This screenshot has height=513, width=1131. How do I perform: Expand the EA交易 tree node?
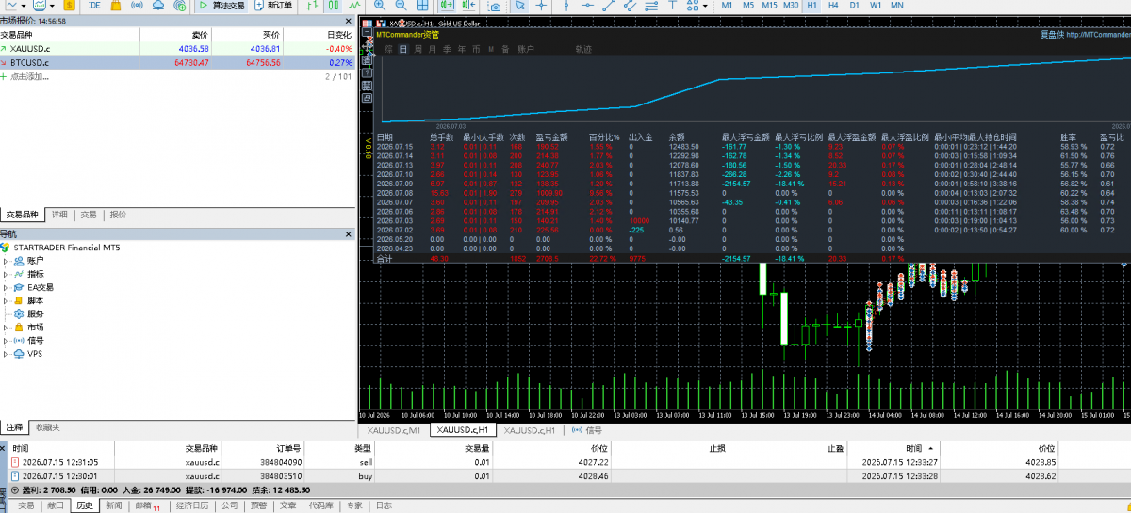[6, 287]
